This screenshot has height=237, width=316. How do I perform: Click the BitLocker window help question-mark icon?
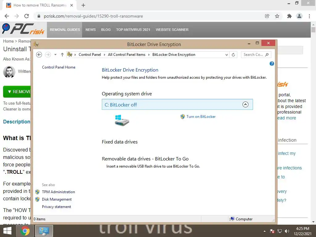[272, 64]
